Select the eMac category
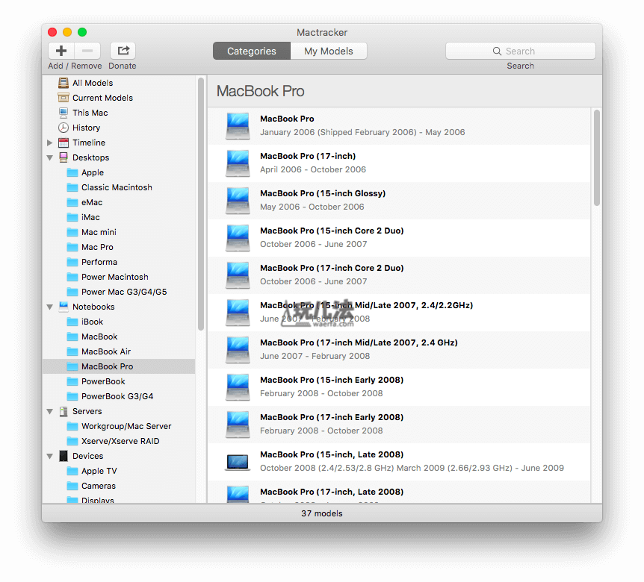The width and height of the screenshot is (644, 582). click(119, 203)
